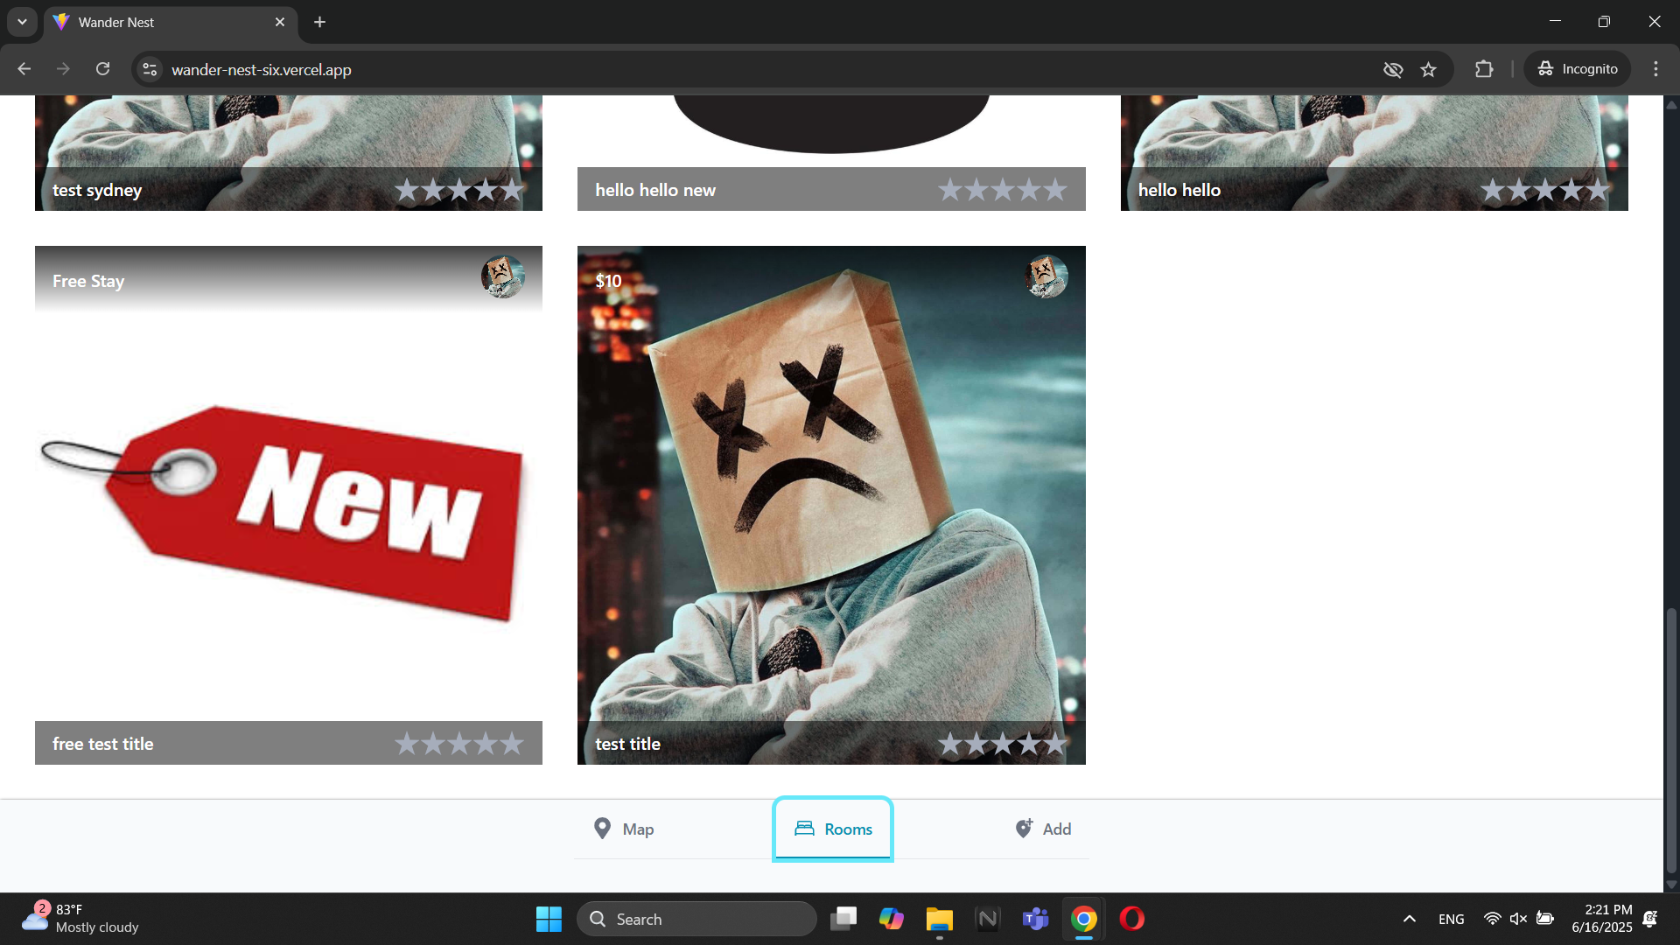Viewport: 1680px width, 945px height.
Task: Open the free test title listing label
Action: pyautogui.click(x=103, y=744)
